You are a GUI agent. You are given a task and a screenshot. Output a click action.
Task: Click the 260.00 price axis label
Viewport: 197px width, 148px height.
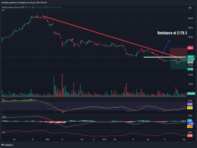(x=190, y=18)
